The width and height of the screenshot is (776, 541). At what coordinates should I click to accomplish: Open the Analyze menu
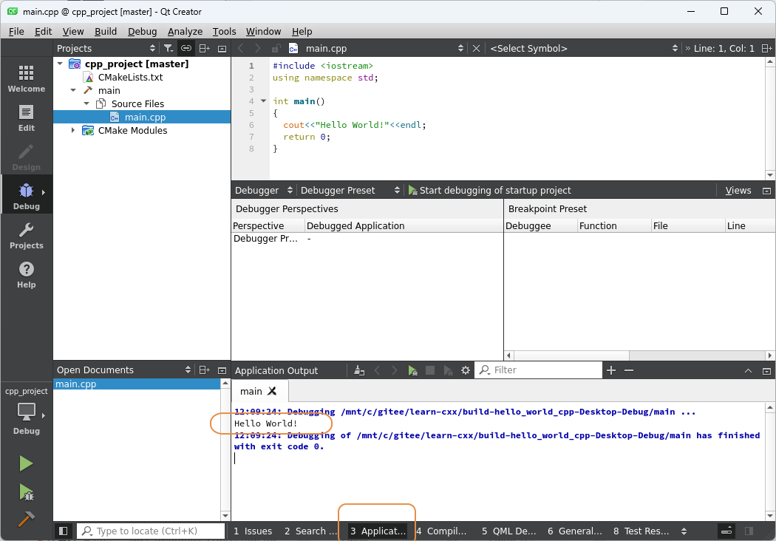pos(185,31)
